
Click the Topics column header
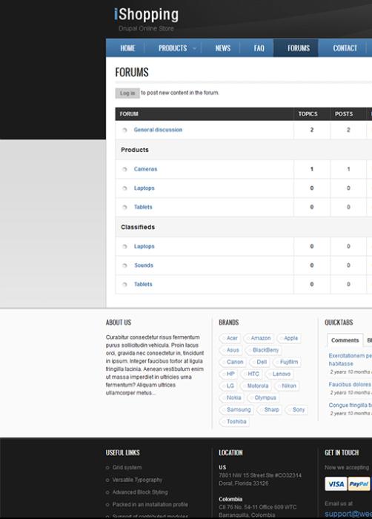click(308, 114)
